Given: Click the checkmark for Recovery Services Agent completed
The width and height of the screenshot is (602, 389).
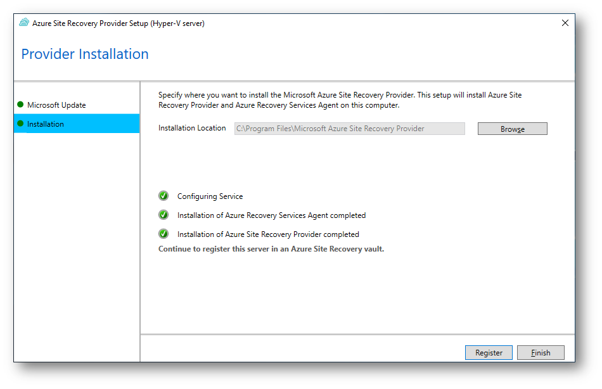Looking at the screenshot, I should (163, 215).
